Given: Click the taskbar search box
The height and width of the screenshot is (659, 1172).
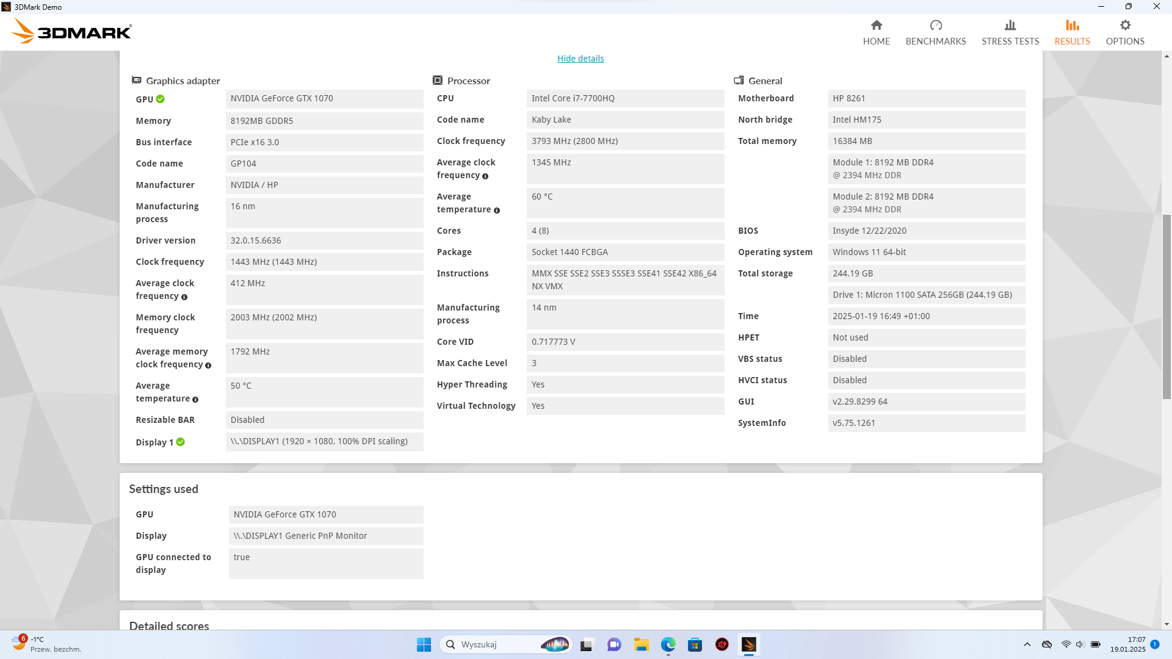Looking at the screenshot, I should tap(505, 644).
